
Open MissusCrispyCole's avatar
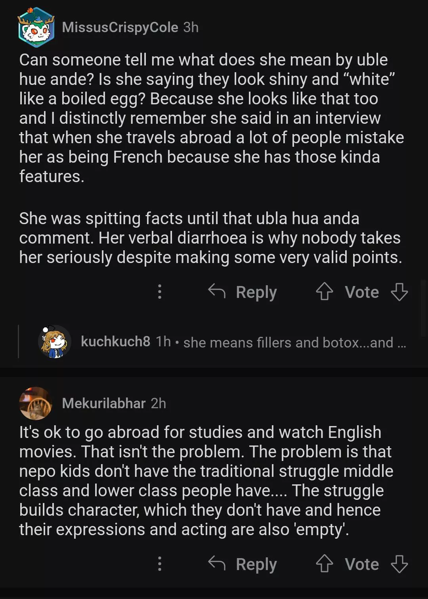36,27
